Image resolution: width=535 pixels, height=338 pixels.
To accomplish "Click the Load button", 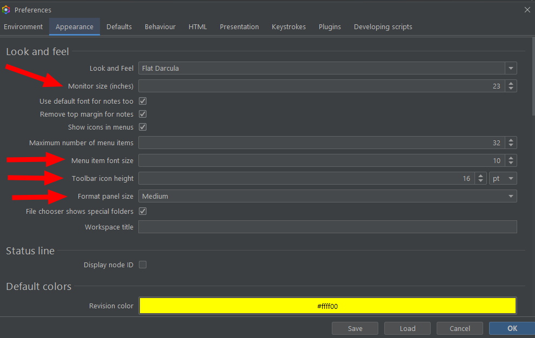I will [x=407, y=328].
